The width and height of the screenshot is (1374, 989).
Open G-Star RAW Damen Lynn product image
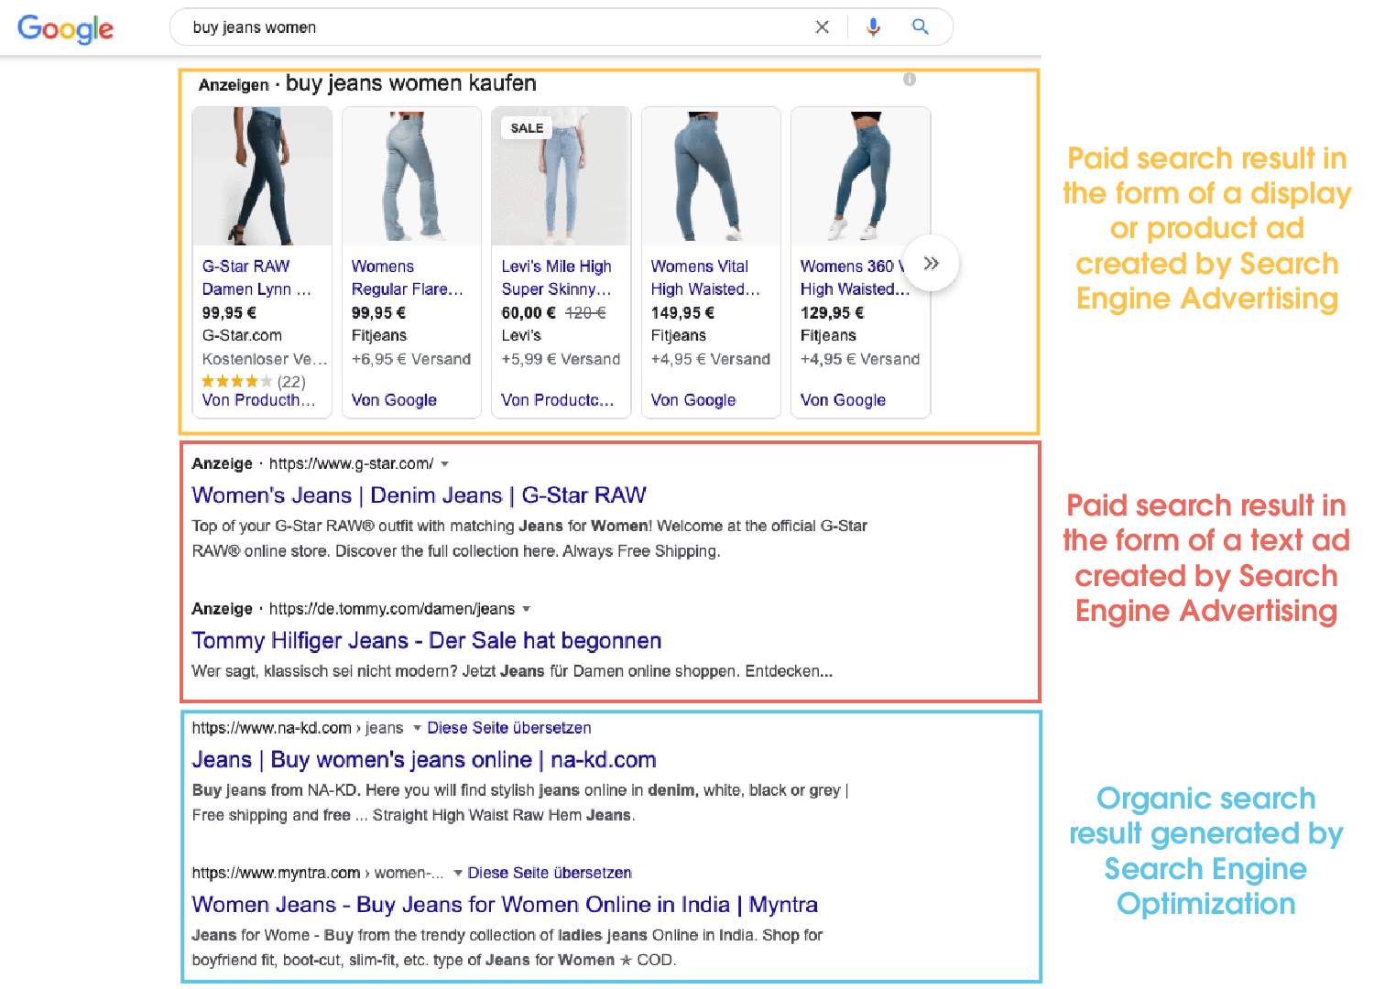tap(262, 176)
